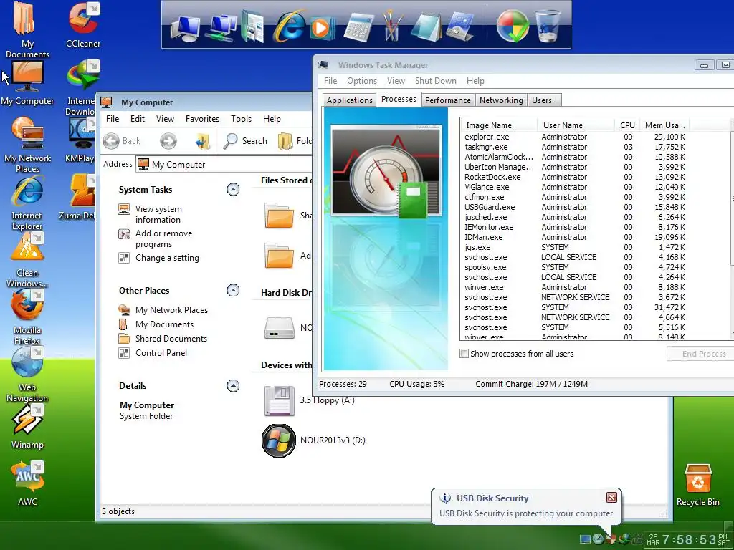Screen dimensions: 734x550
Task: Select taskmgr.exe process row
Action: click(575, 147)
